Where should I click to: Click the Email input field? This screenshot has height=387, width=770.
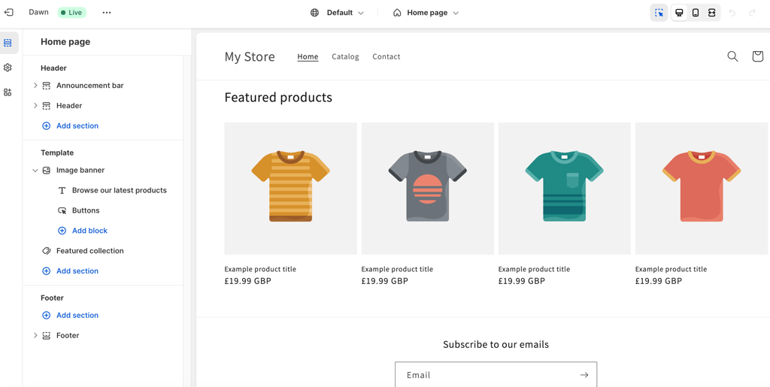click(x=485, y=375)
